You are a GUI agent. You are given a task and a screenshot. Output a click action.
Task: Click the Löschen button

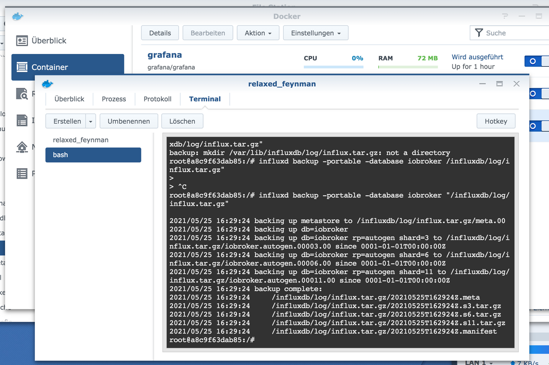pyautogui.click(x=182, y=121)
